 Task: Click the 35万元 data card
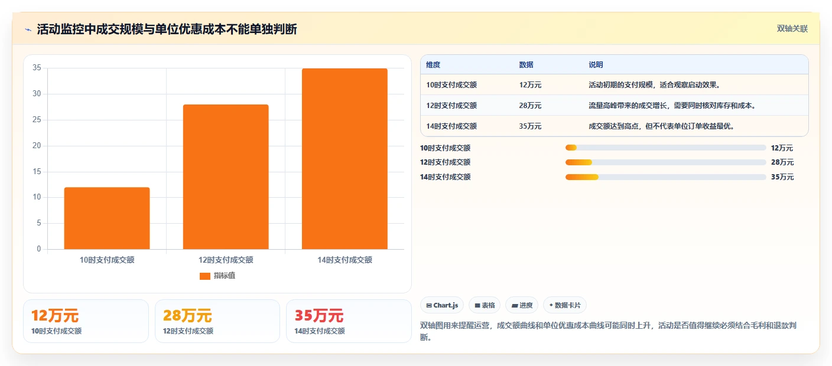pyautogui.click(x=349, y=321)
